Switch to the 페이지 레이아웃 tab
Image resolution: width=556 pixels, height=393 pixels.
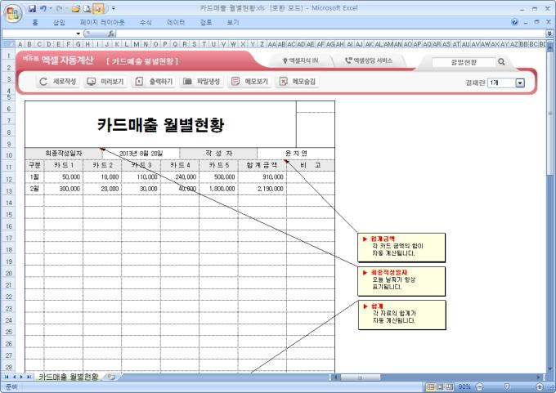point(102,22)
